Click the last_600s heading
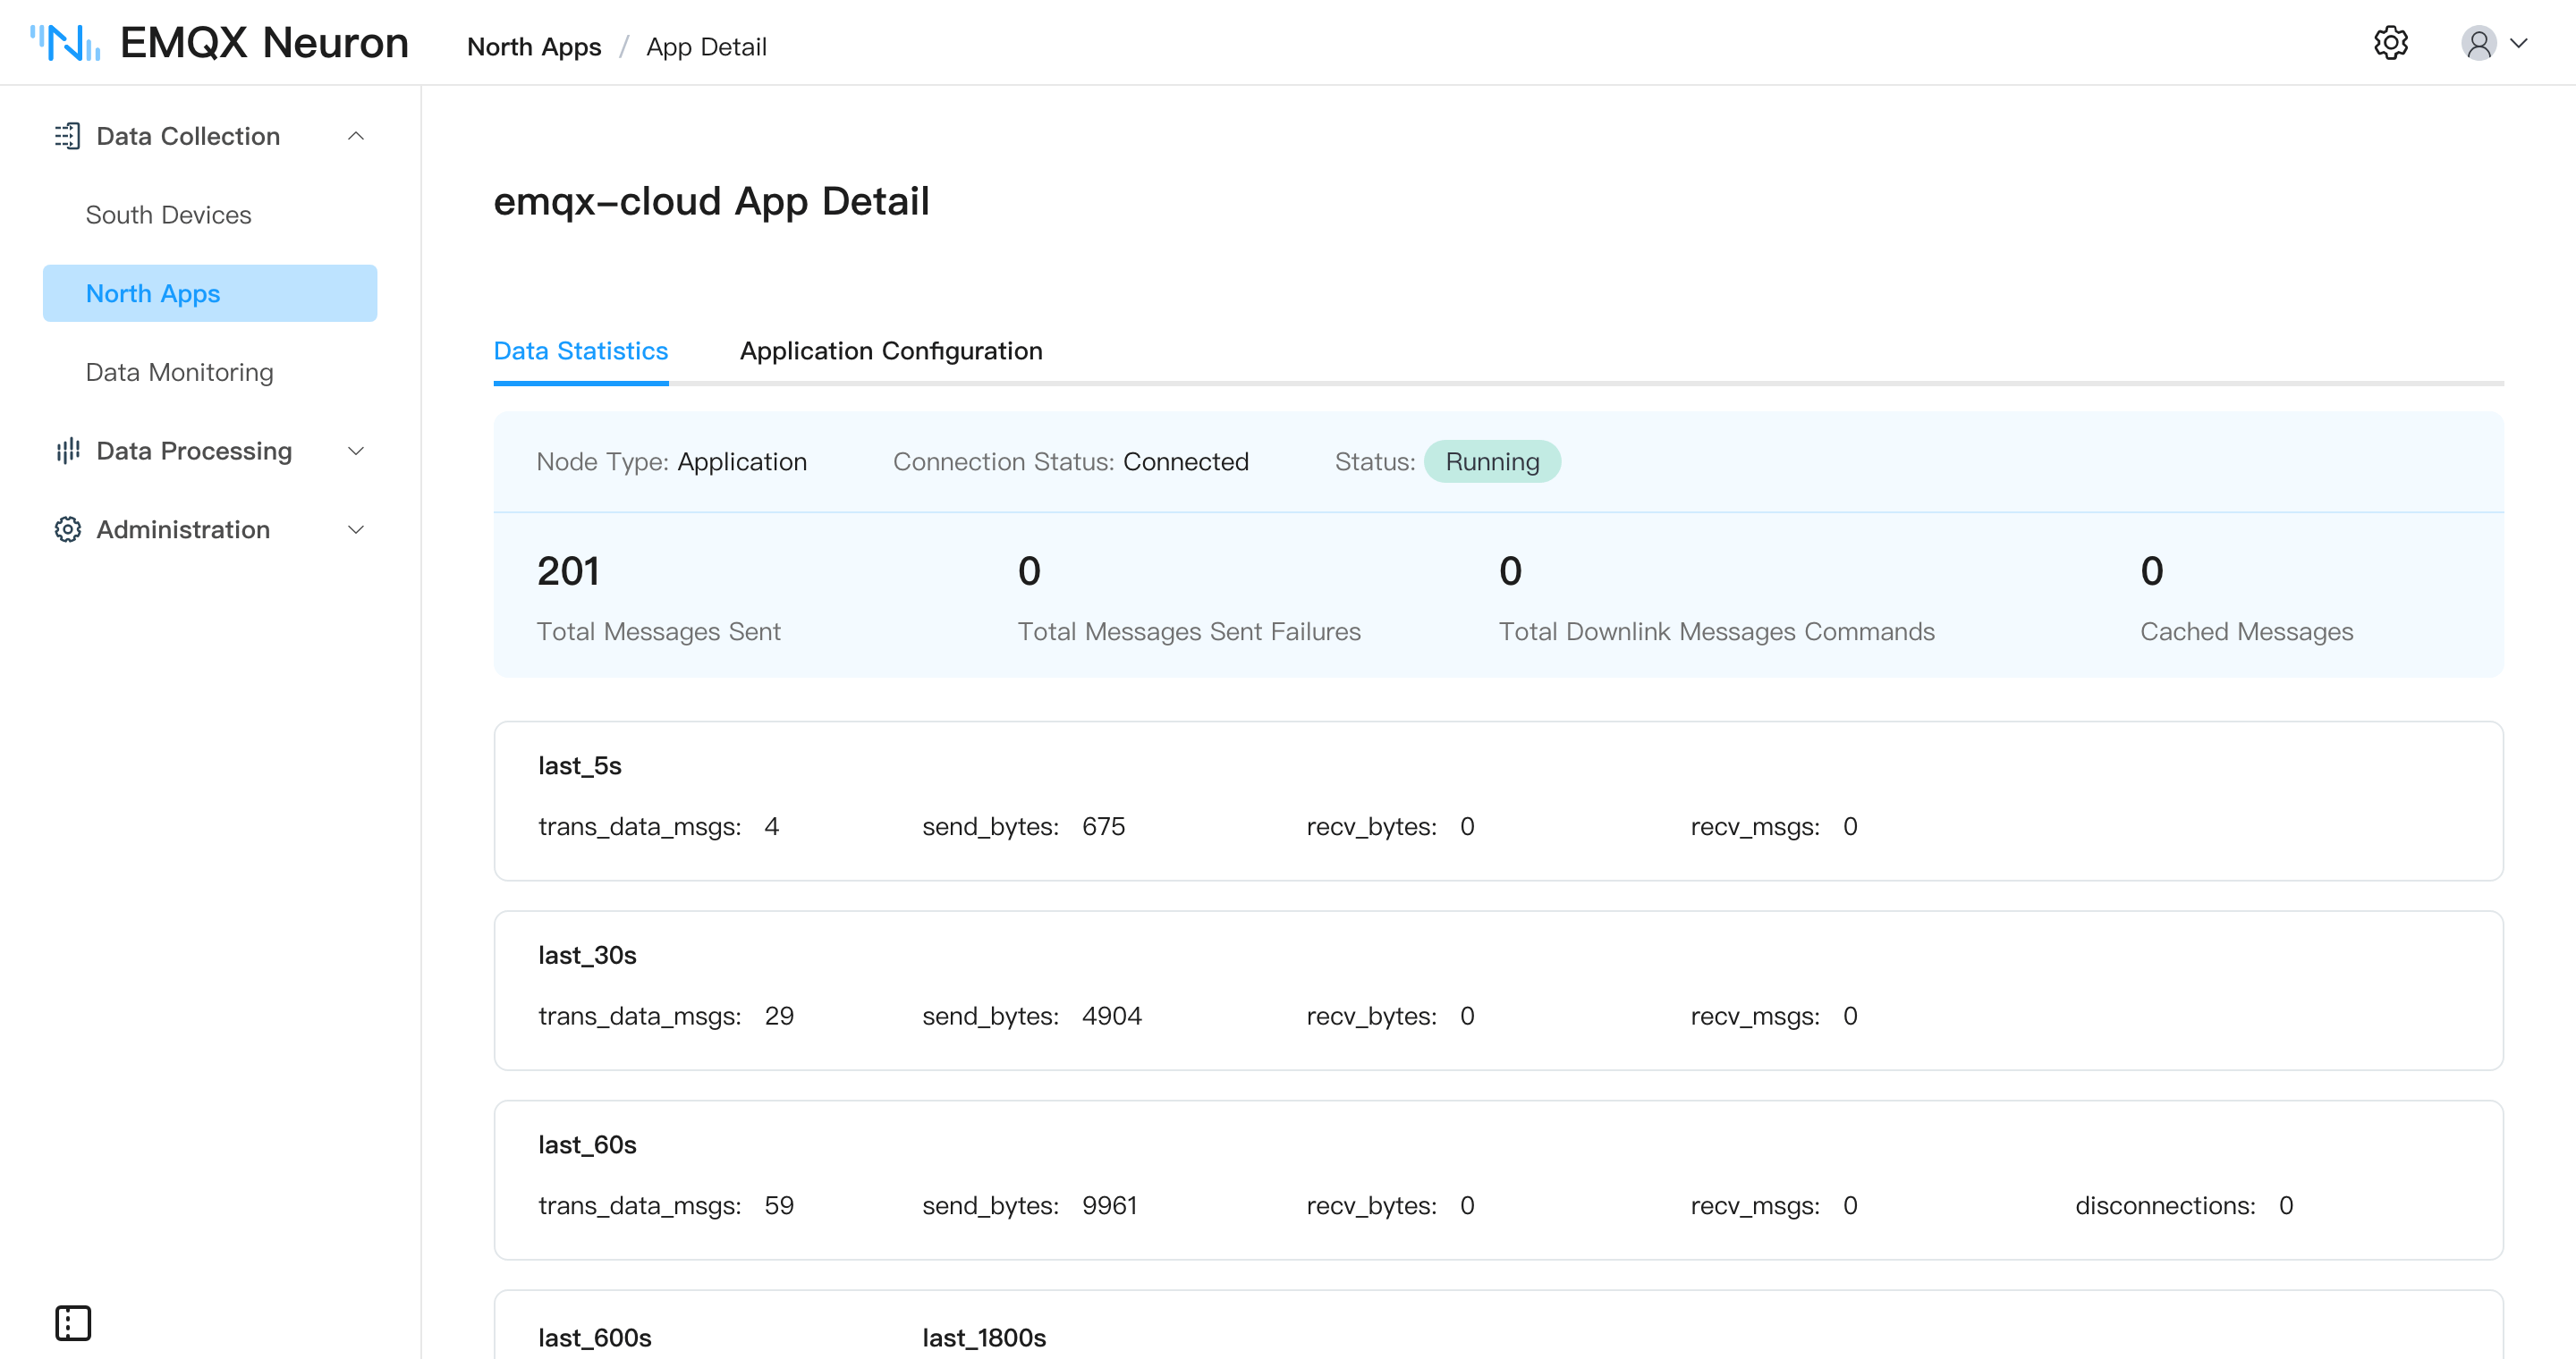Screen dimensions: 2576x1359 595,1338
